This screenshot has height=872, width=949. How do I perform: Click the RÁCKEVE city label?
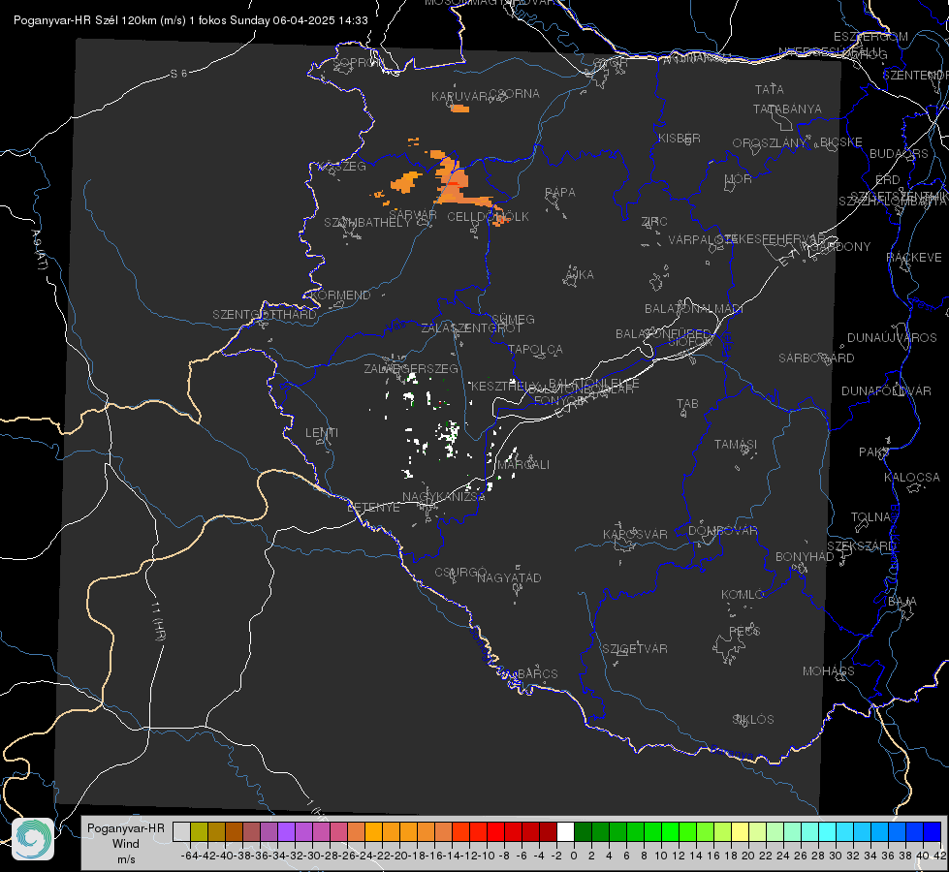click(x=914, y=258)
